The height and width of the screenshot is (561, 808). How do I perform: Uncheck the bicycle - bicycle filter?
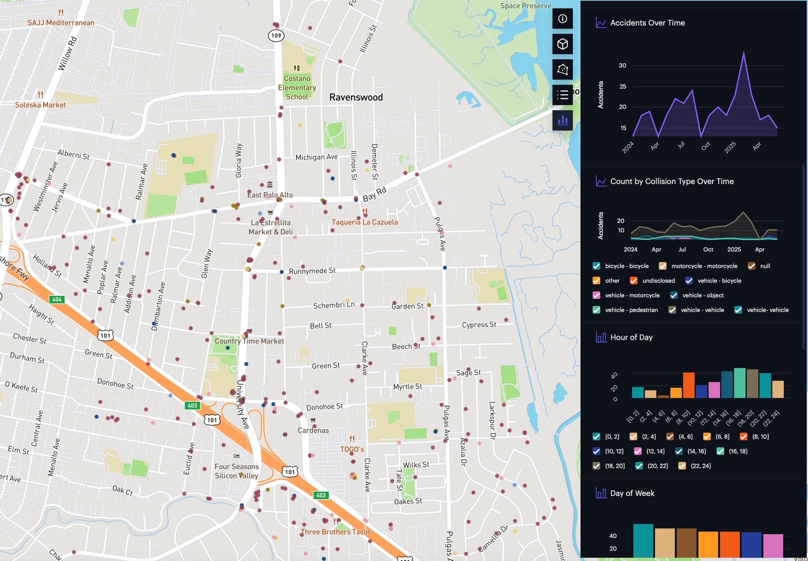pos(596,266)
